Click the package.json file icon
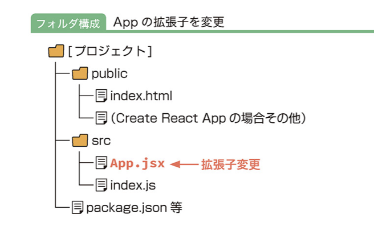Viewport: 374px width, 231px height. [x=78, y=208]
